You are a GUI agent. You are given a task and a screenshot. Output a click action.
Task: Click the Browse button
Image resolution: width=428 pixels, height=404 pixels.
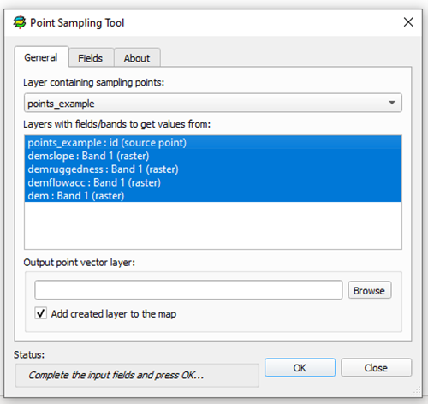click(370, 290)
